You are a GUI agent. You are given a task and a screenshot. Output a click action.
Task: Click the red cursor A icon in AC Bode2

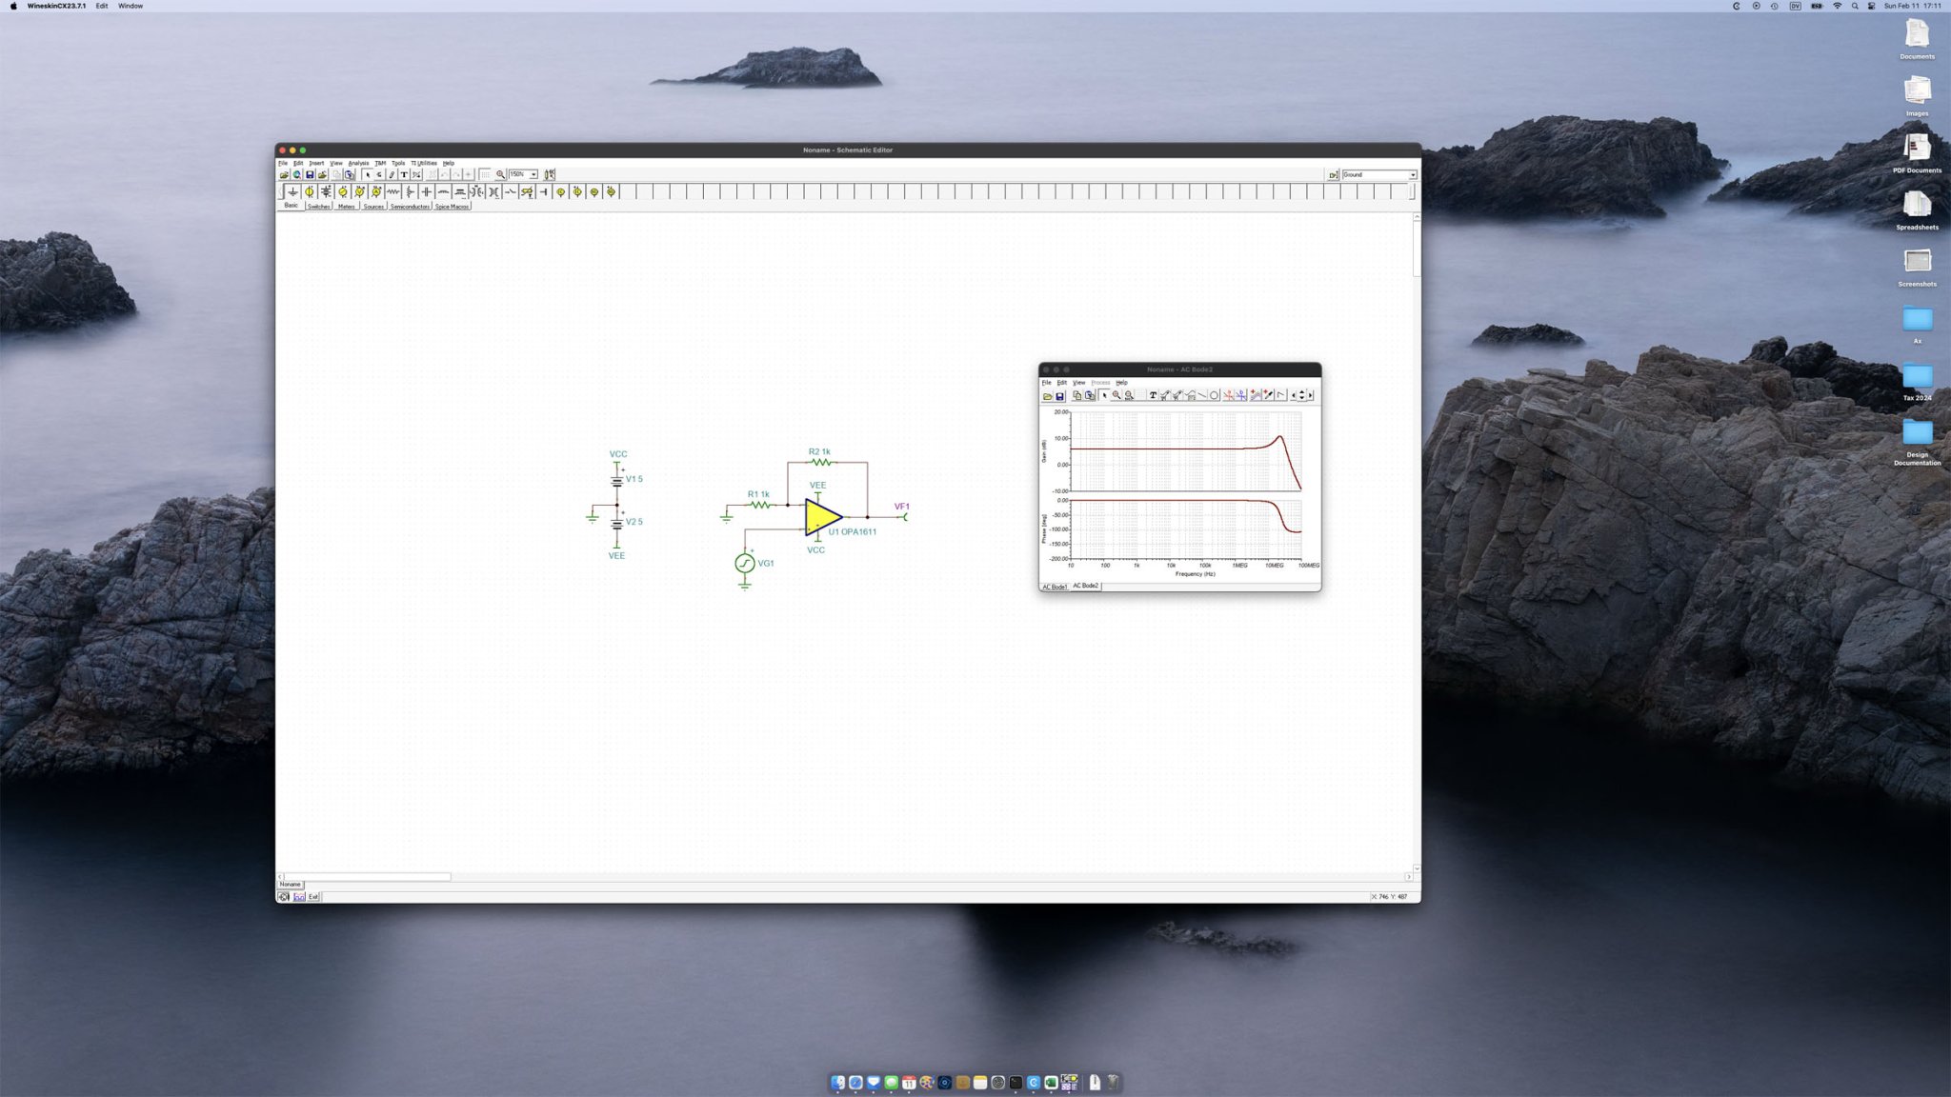click(1228, 395)
